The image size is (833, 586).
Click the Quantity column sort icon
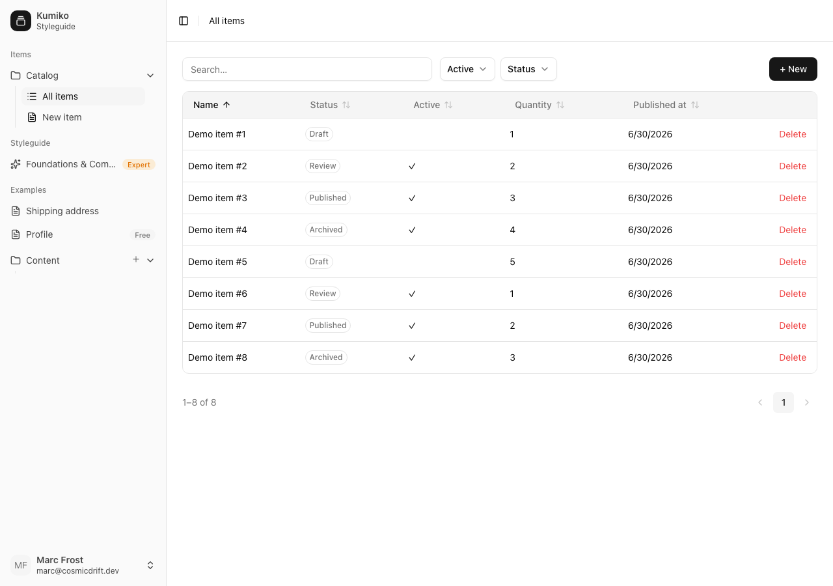pos(560,105)
